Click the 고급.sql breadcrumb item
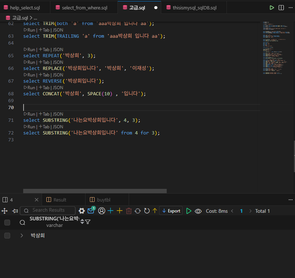Viewport: 295px width, 278px height. click(20, 18)
